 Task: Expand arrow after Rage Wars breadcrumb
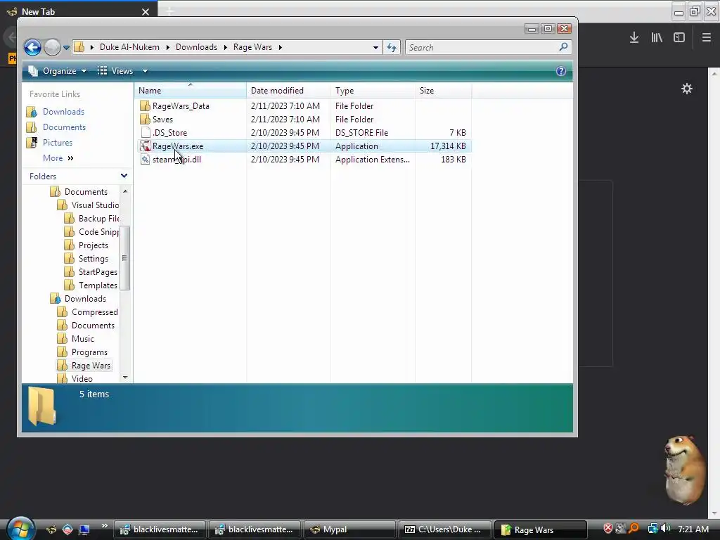280,47
